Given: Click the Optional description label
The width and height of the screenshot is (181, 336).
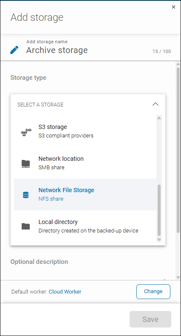Looking at the screenshot, I should pyautogui.click(x=39, y=262).
